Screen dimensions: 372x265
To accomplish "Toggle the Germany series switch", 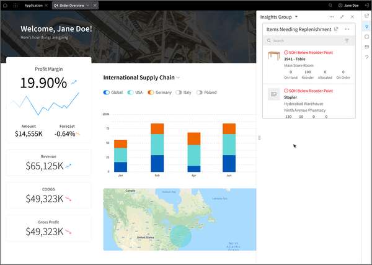I will [x=151, y=92].
